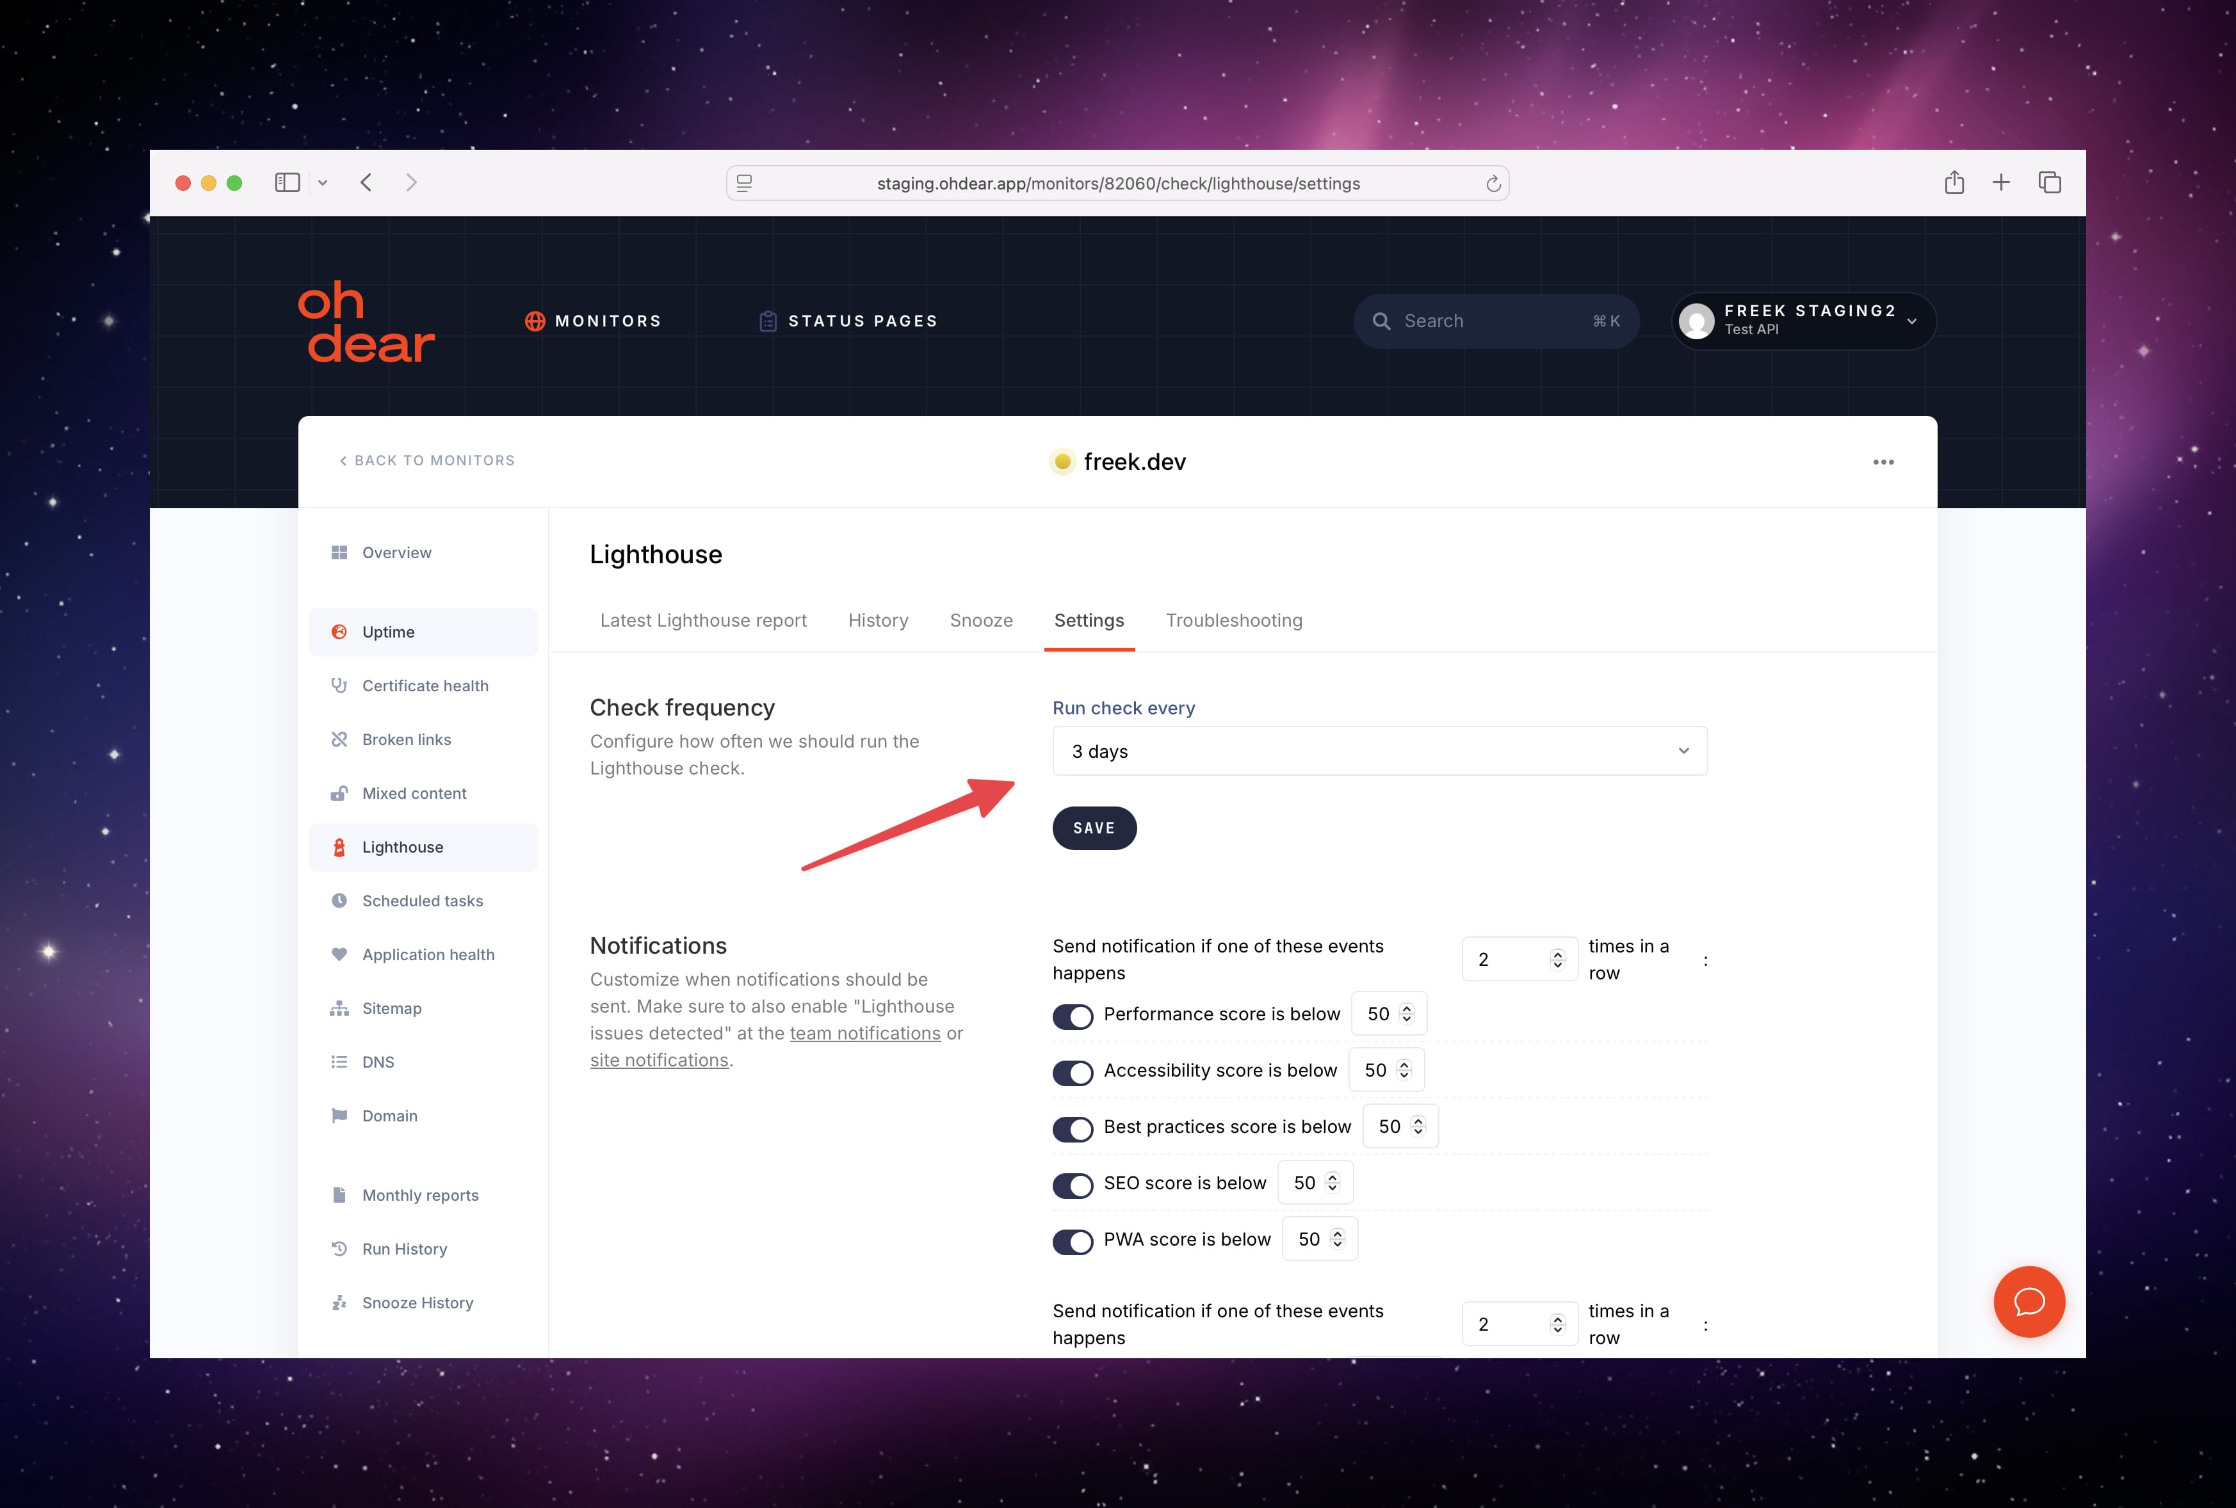This screenshot has width=2236, height=1508.
Task: Open the chat support bubble
Action: 2029,1302
